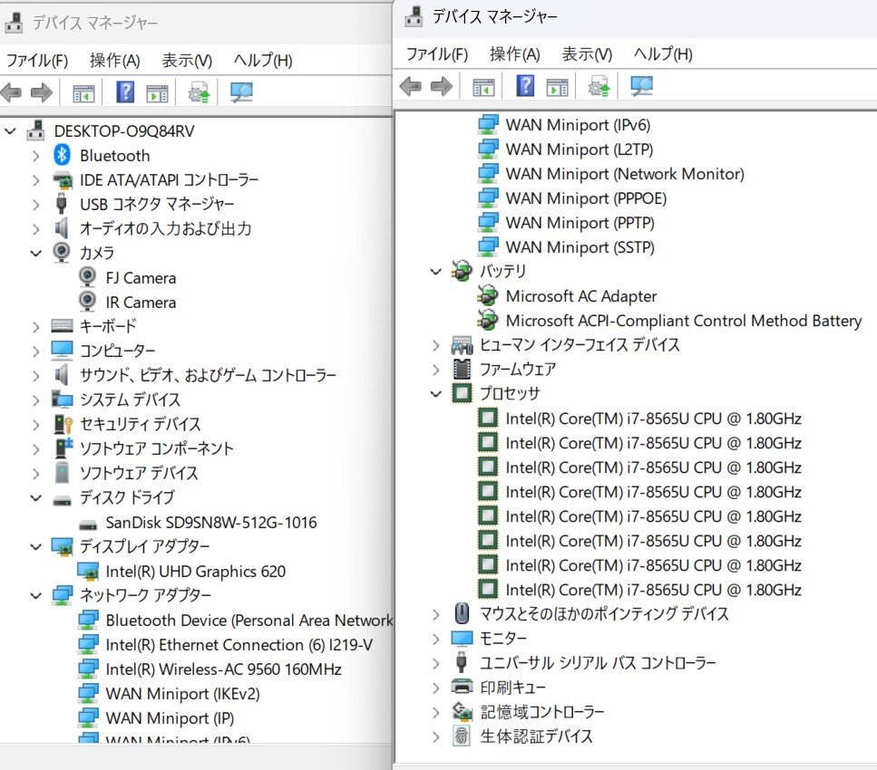Open 表示(V) menu in right window

tap(587, 54)
